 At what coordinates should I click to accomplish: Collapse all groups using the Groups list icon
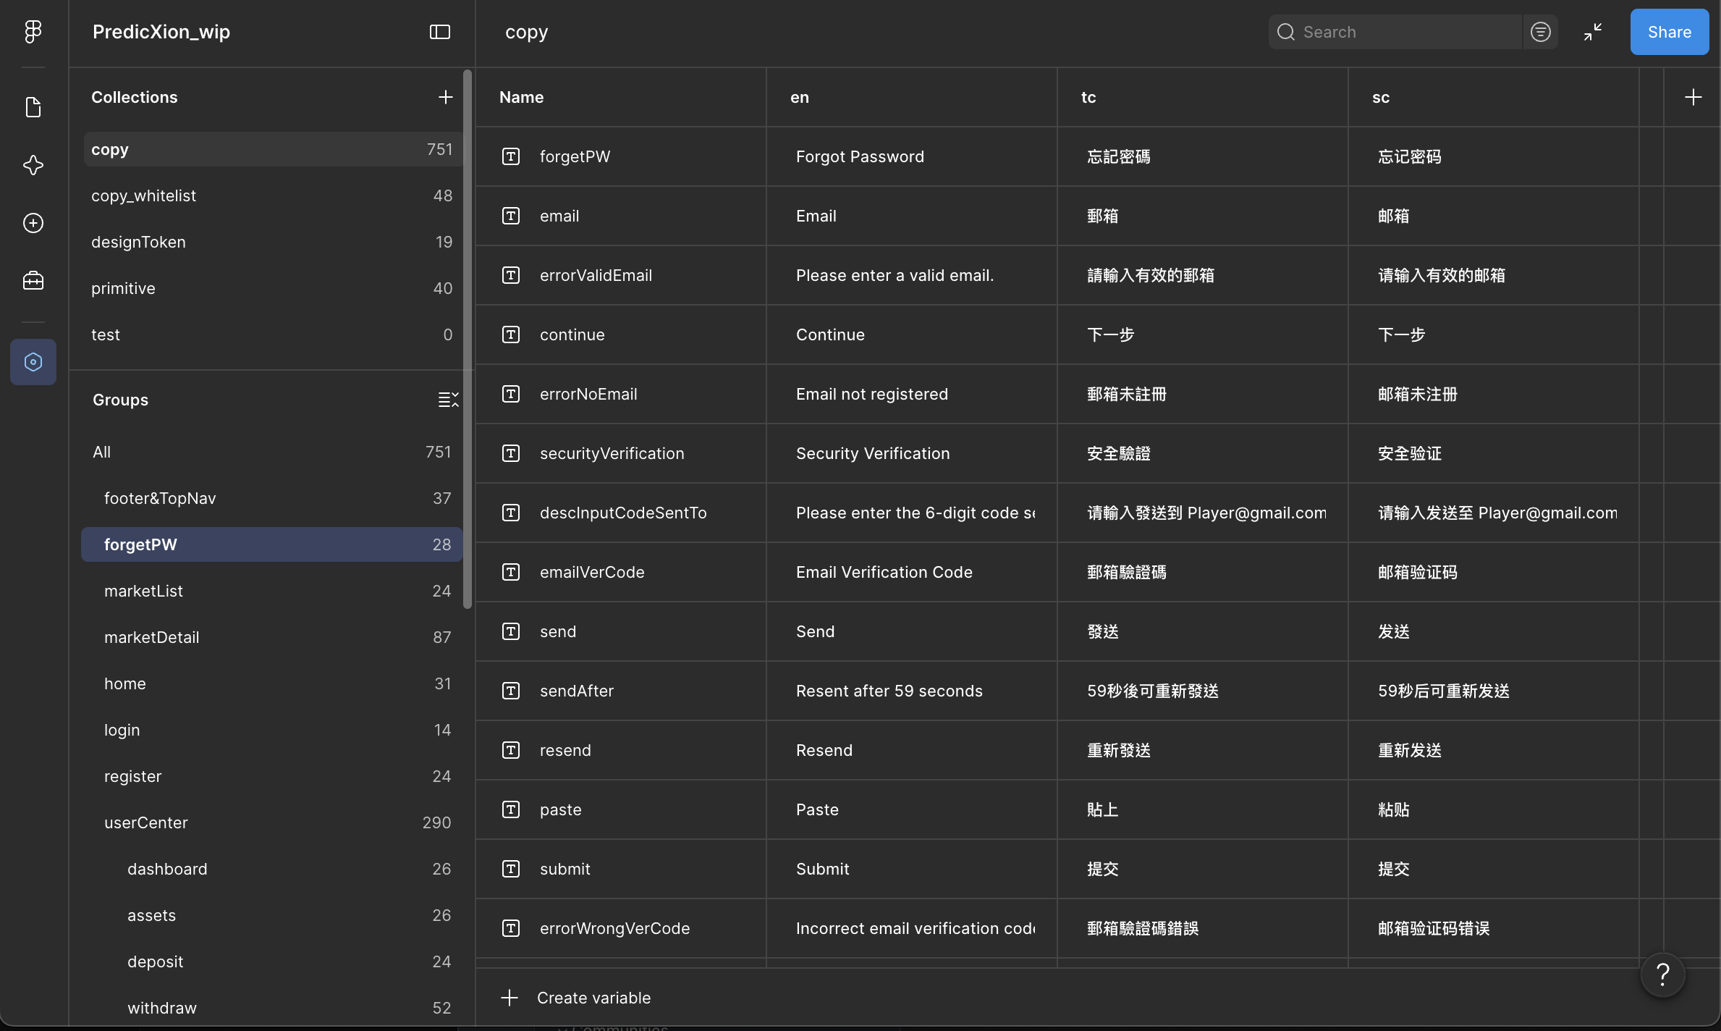(x=448, y=400)
